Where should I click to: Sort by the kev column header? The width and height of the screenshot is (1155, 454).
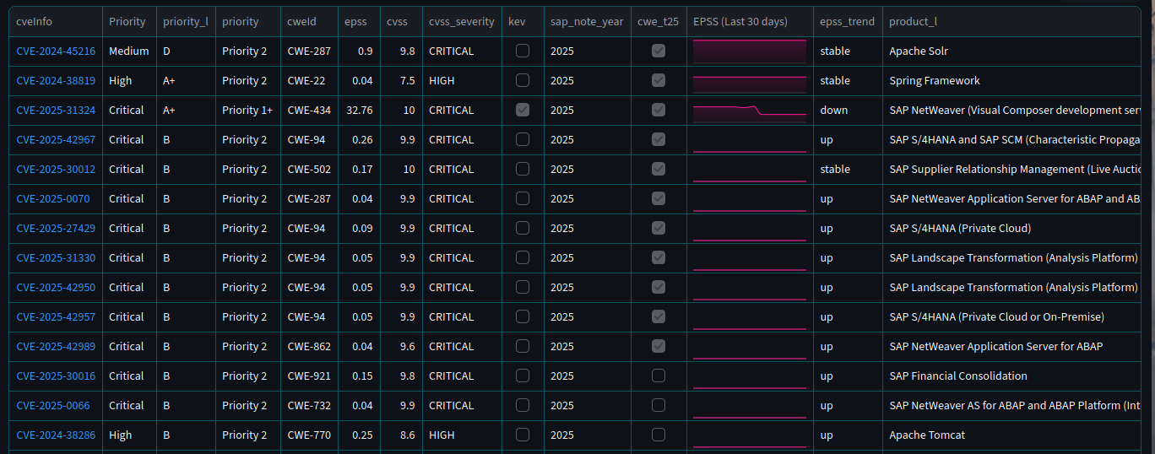[x=523, y=21]
